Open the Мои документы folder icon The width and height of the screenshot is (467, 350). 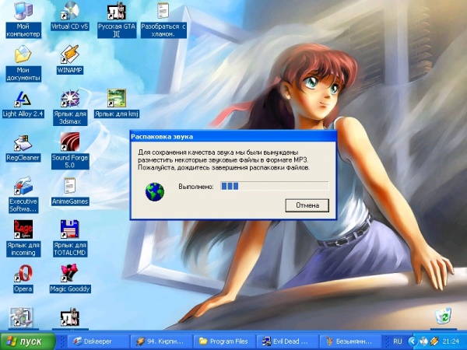coord(23,64)
